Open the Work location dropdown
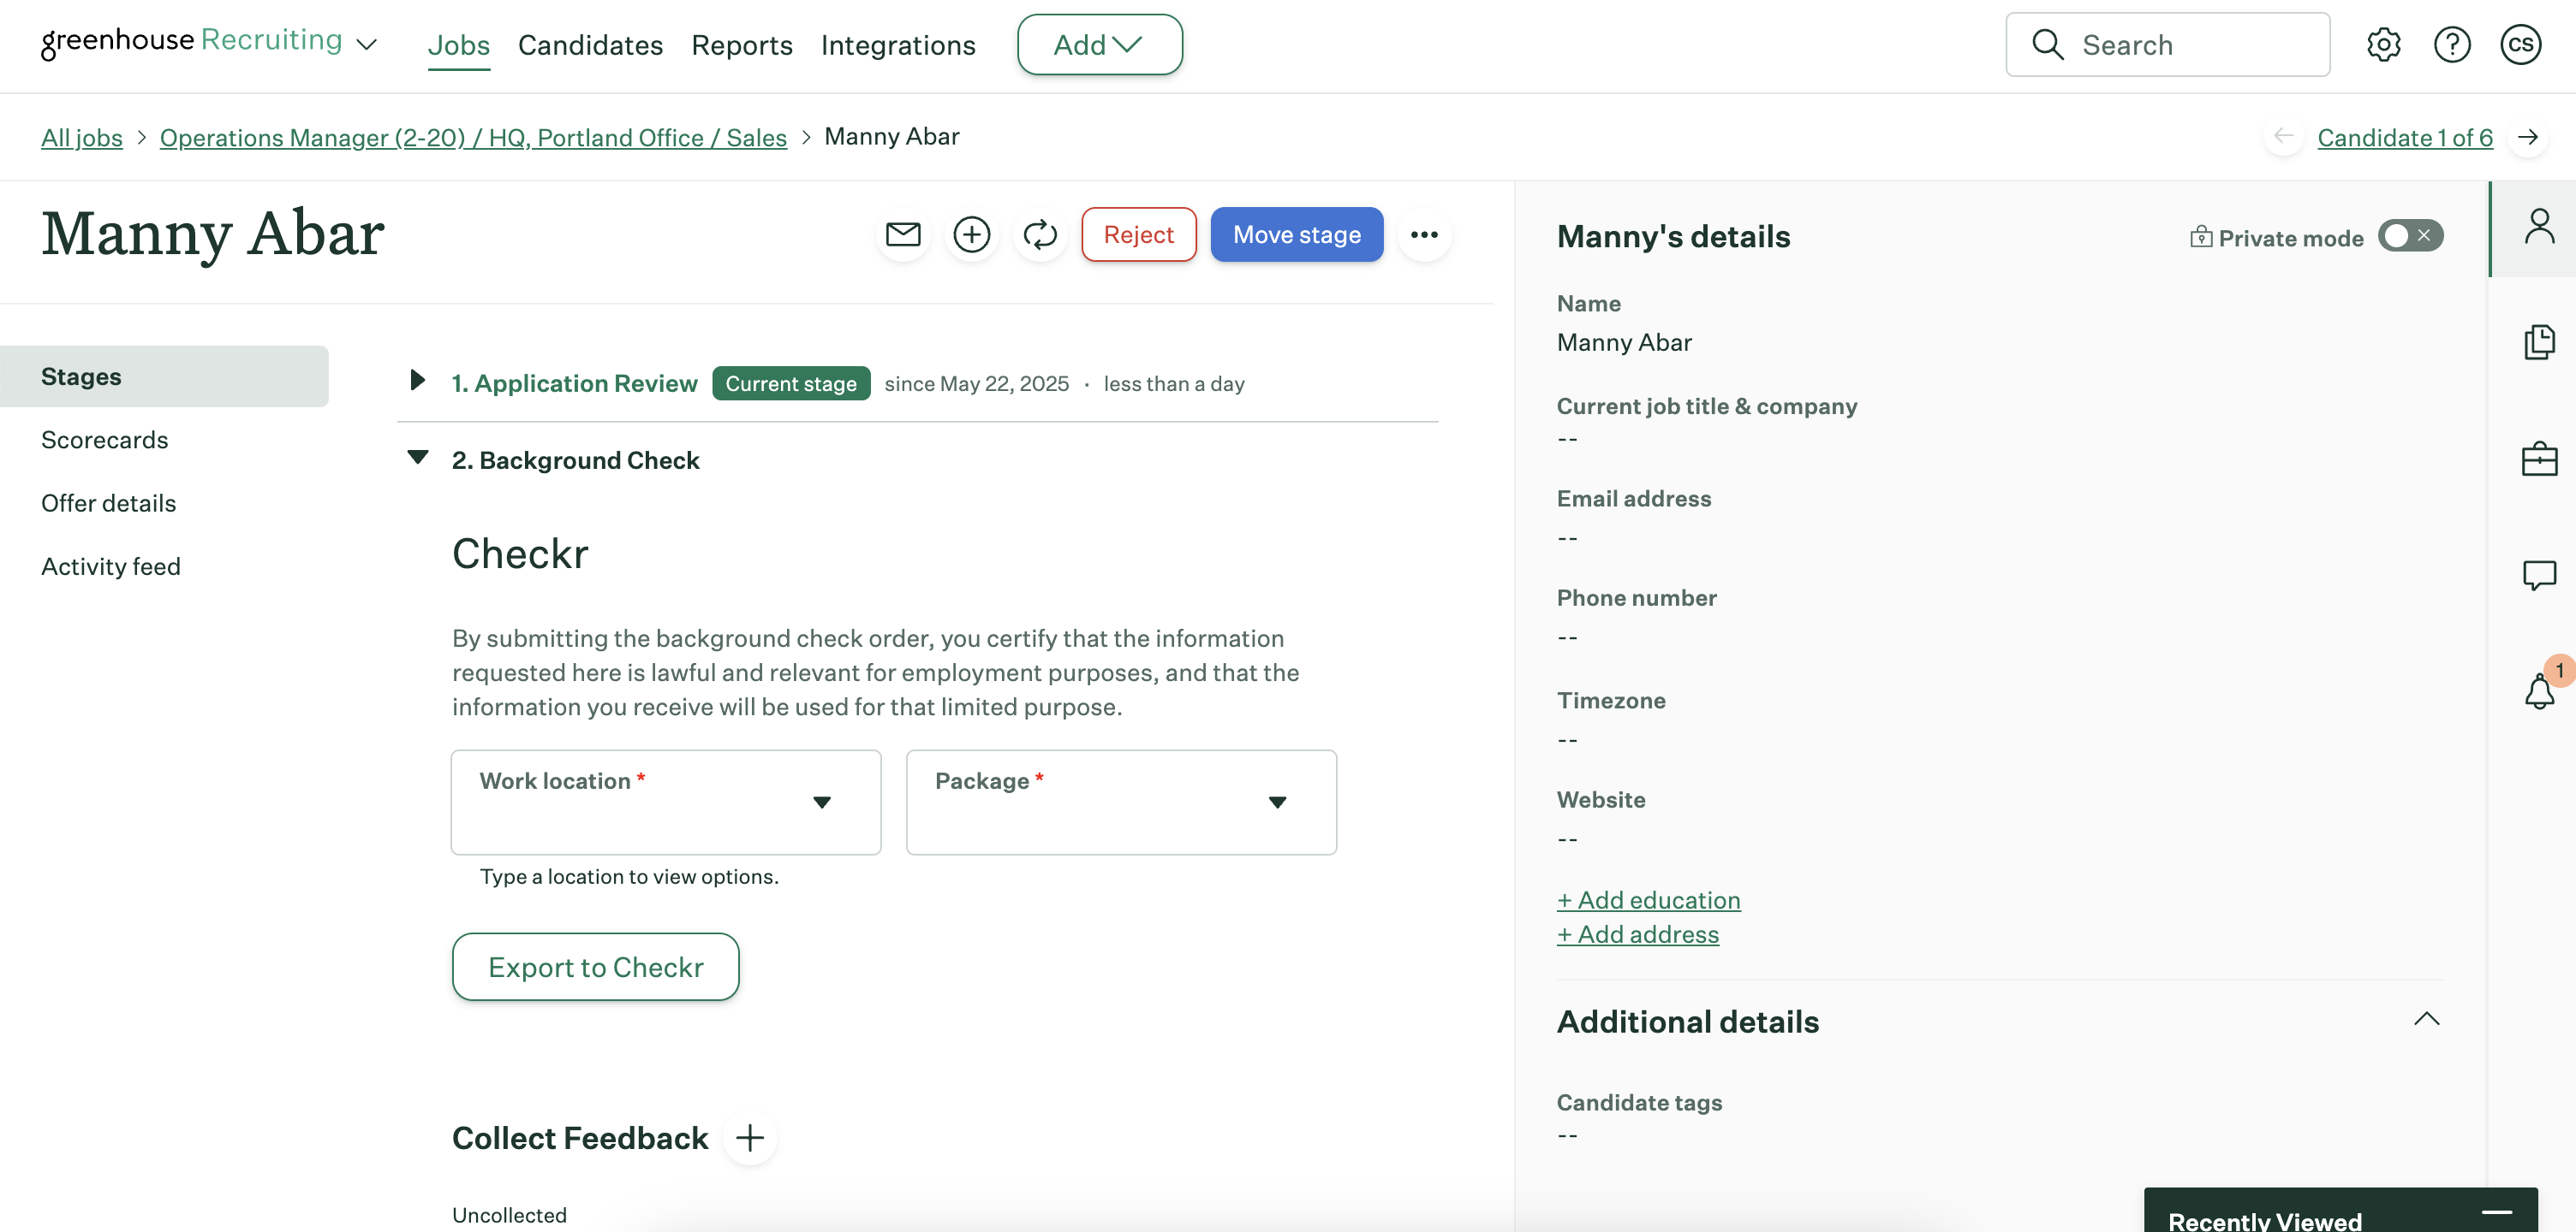Screen dimensions: 2576x1232 (665, 803)
